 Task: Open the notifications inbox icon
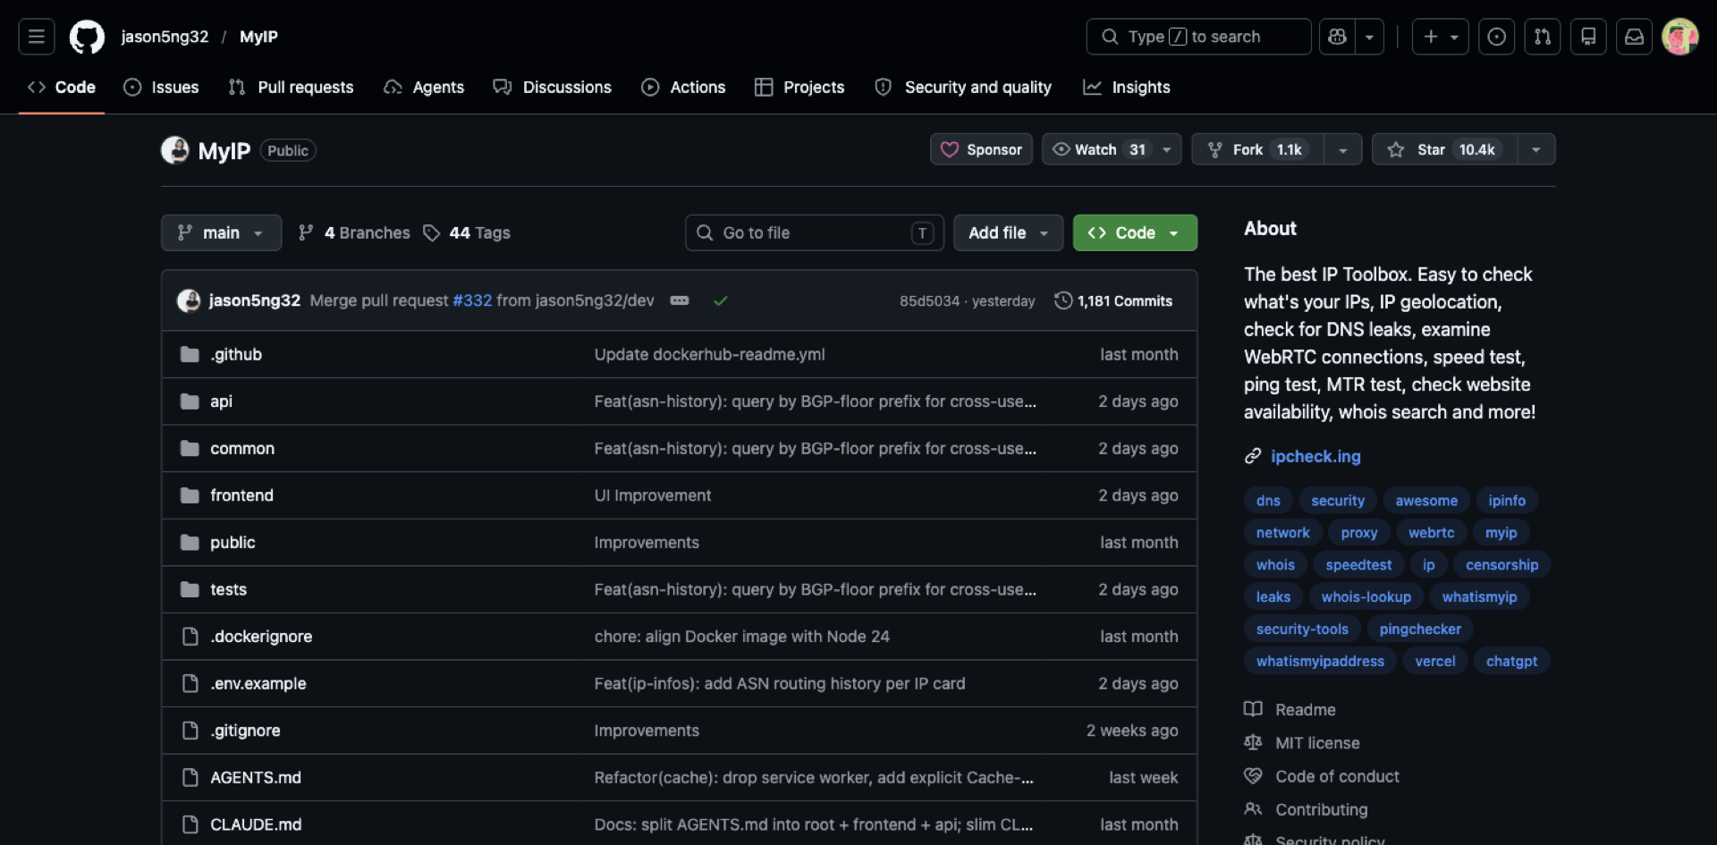pos(1634,37)
